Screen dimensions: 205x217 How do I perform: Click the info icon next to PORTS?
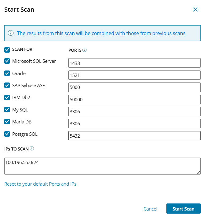point(85,50)
